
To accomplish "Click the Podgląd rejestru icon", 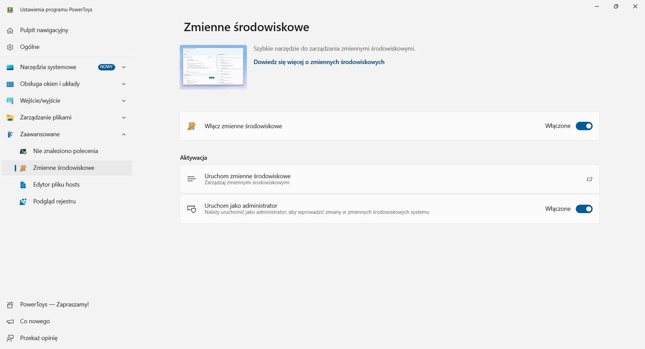I will point(23,201).
